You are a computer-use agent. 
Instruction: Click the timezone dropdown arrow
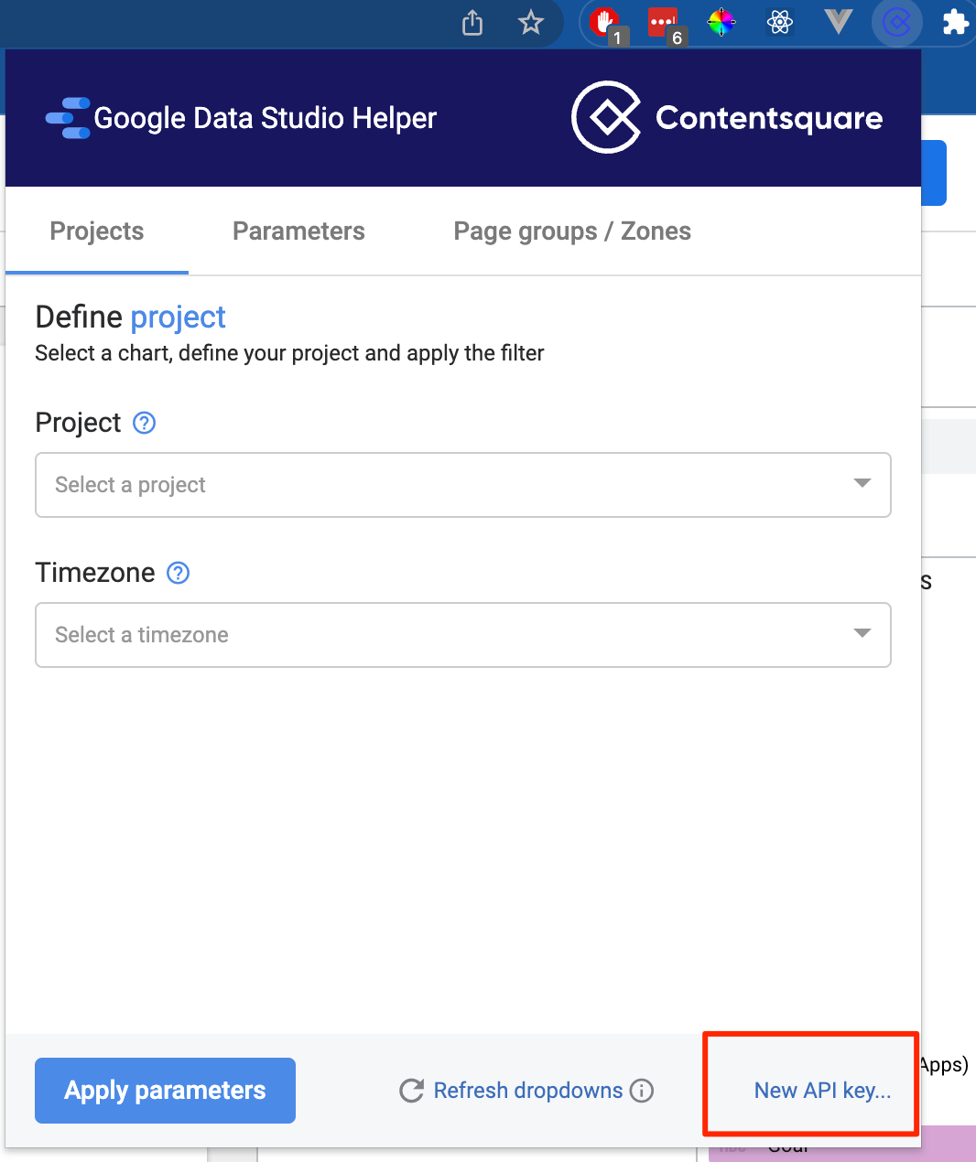[x=862, y=633]
